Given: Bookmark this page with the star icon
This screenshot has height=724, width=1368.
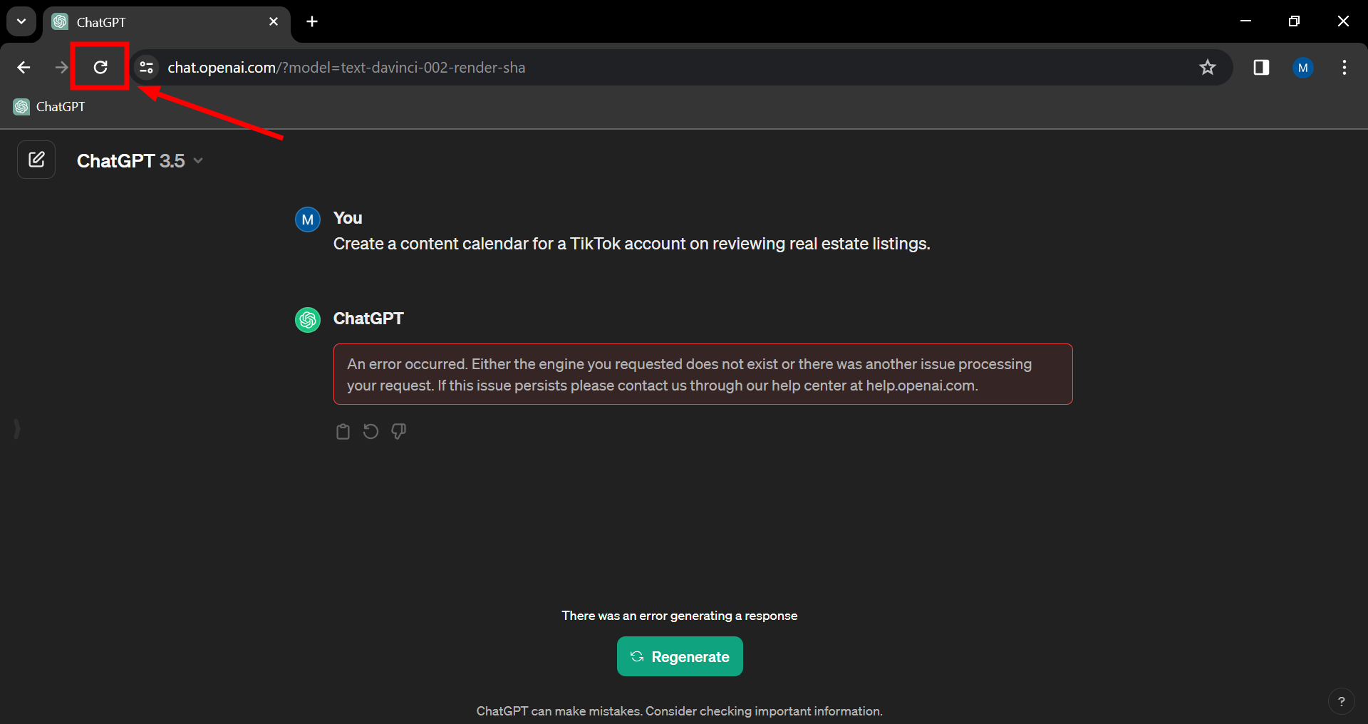Looking at the screenshot, I should point(1207,67).
